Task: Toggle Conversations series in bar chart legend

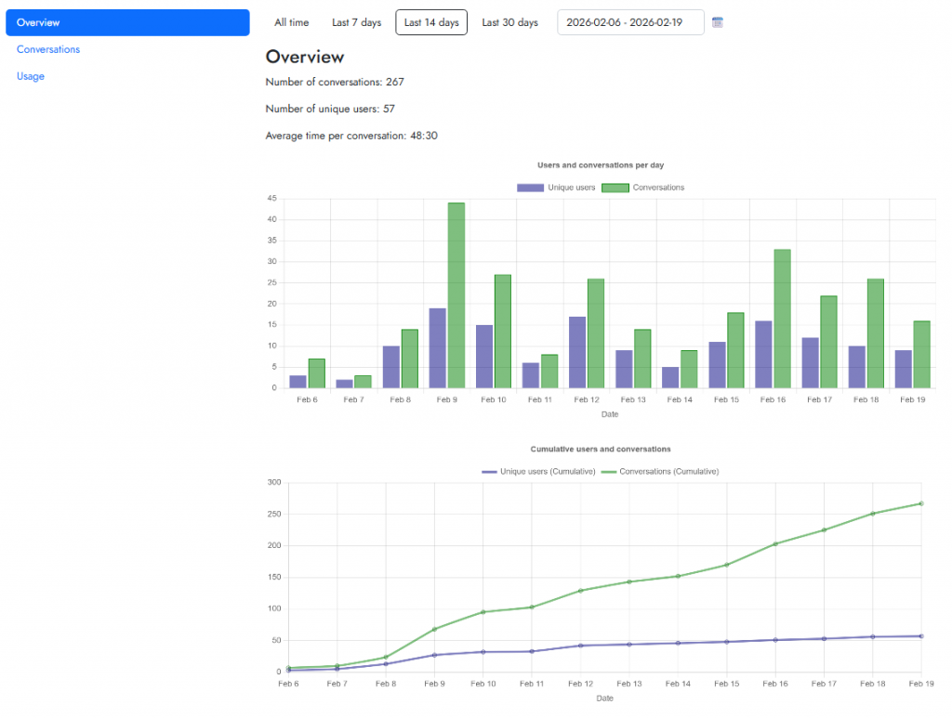Action: click(x=643, y=188)
